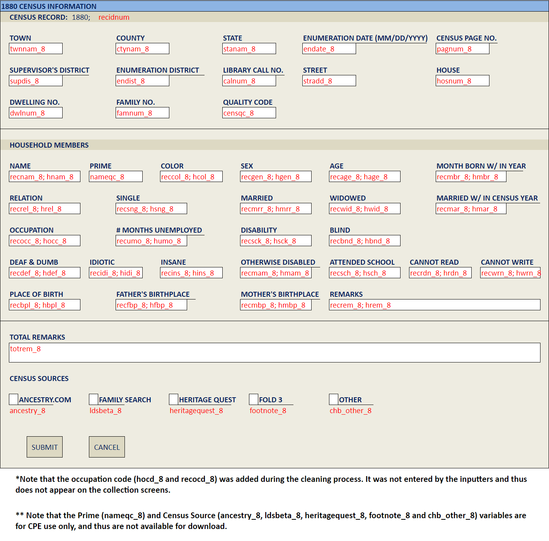This screenshot has width=549, height=541.
Task: Tick the FAMILY SEARCH checkbox
Action: coord(94,399)
